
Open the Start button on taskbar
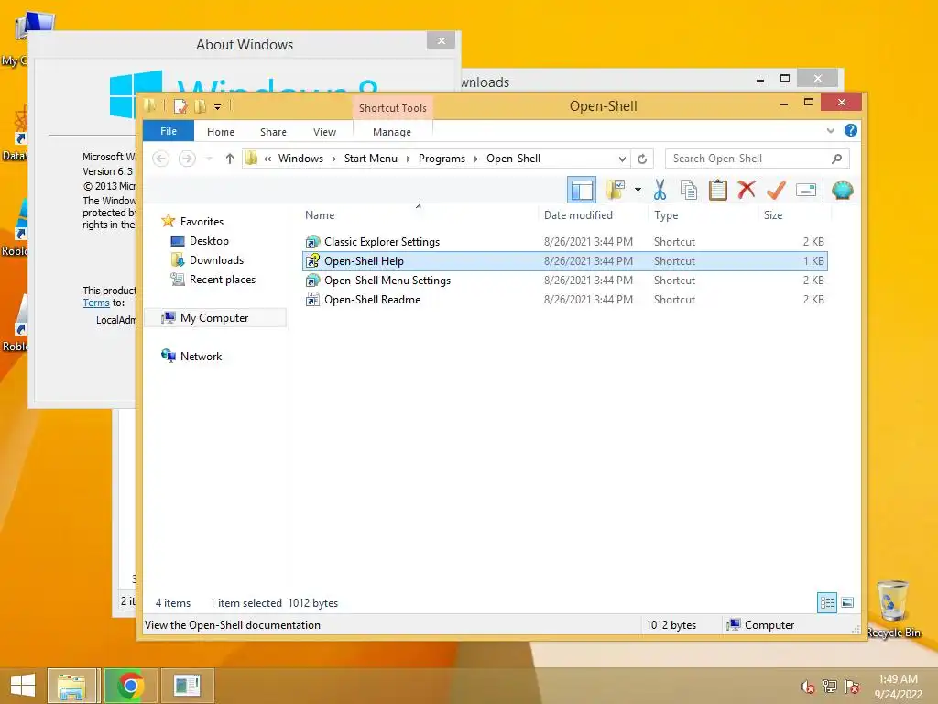pyautogui.click(x=22, y=686)
